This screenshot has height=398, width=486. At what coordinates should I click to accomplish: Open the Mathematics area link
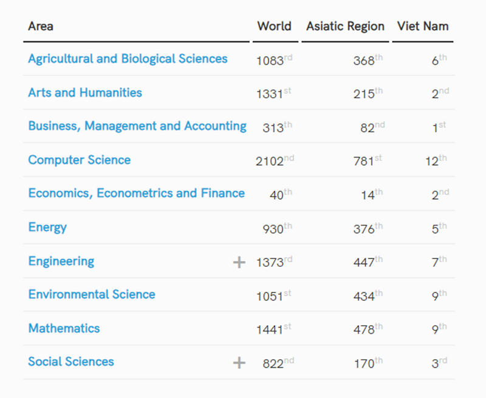64,328
